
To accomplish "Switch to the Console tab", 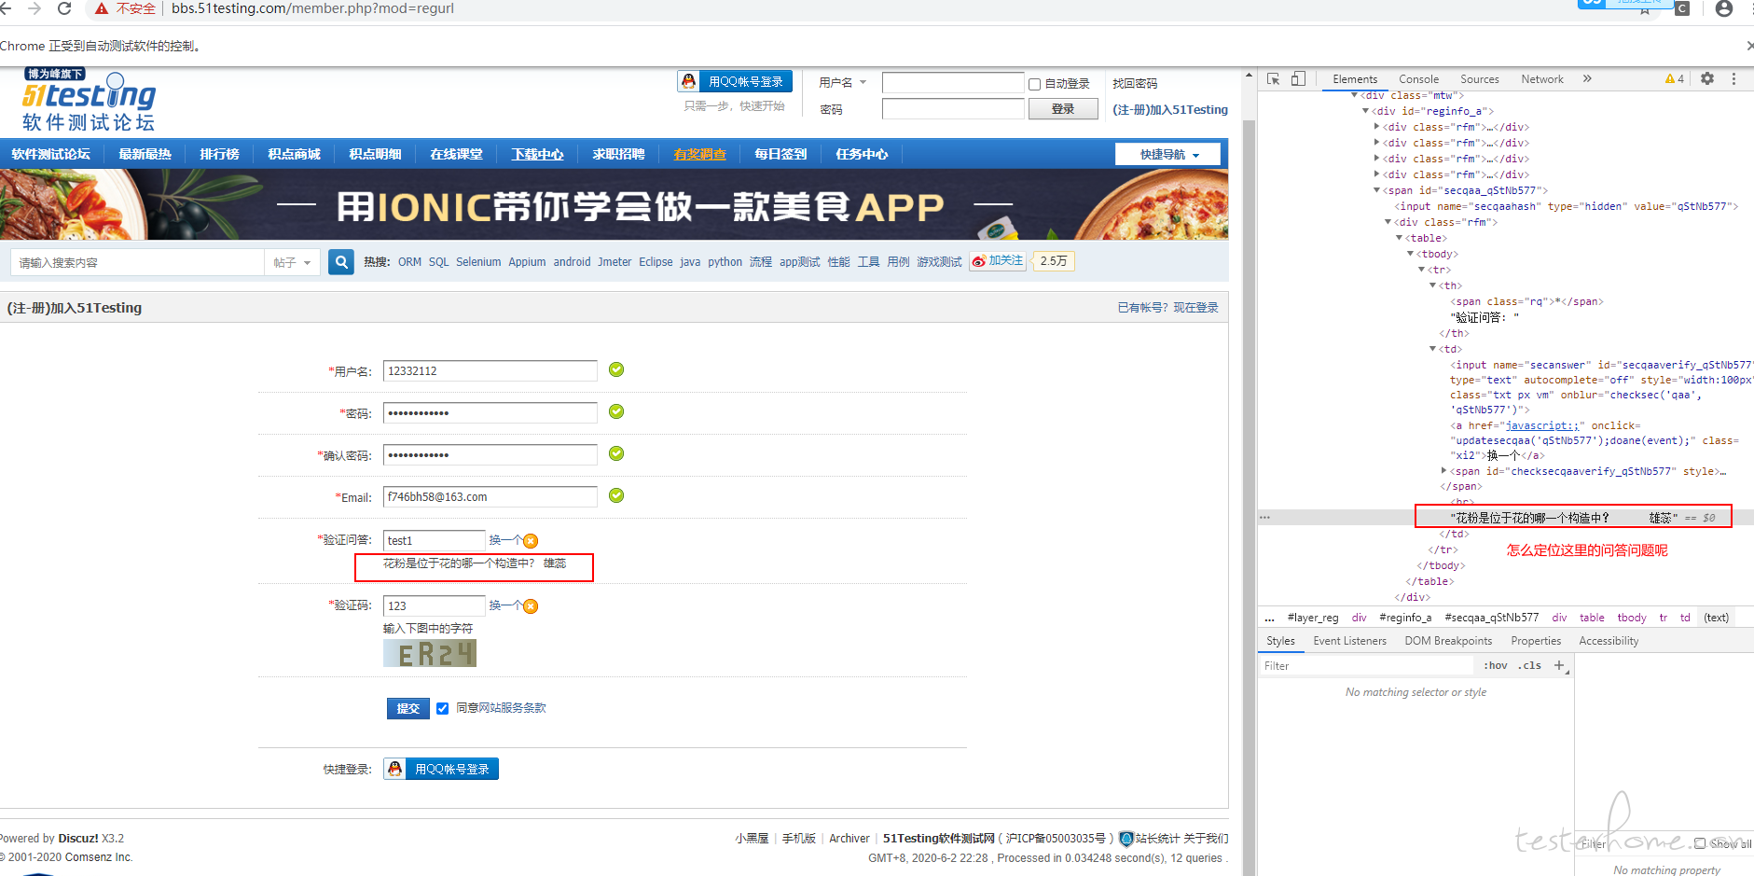I will click(1418, 79).
